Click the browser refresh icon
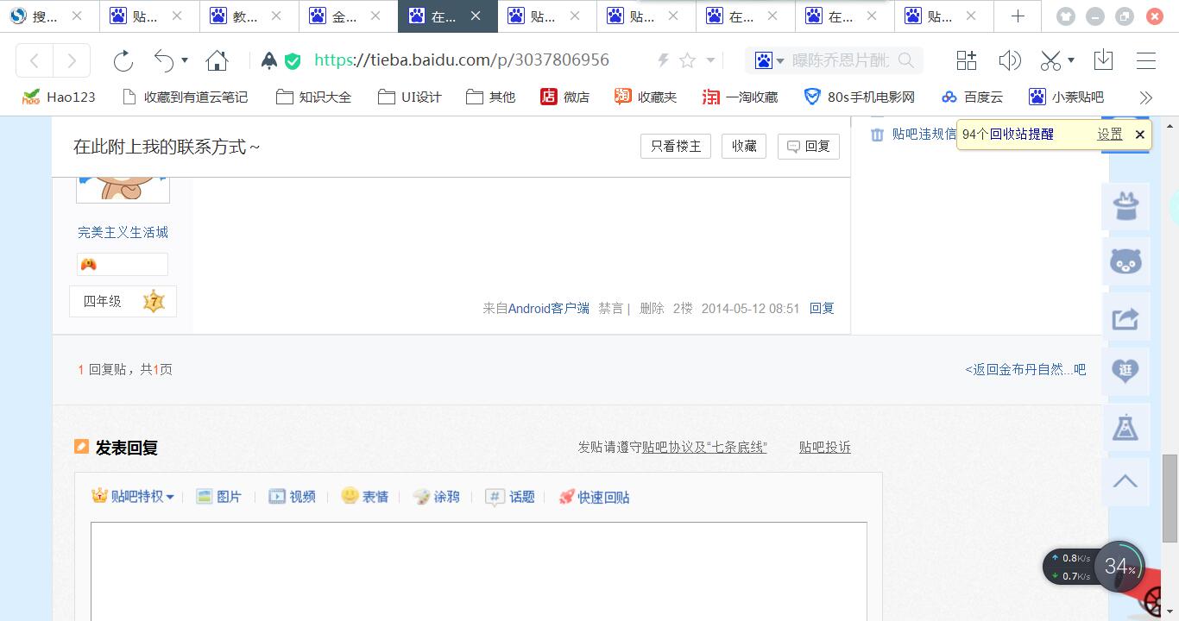1179x621 pixels. click(123, 60)
